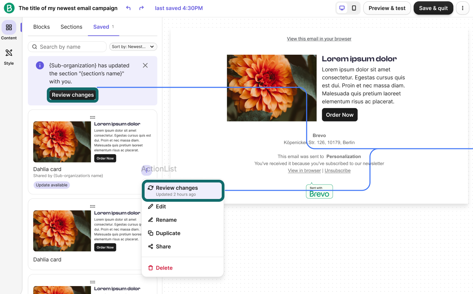473x294 pixels.
Task: Click Review changes in the notification banner
Action: [x=73, y=95]
